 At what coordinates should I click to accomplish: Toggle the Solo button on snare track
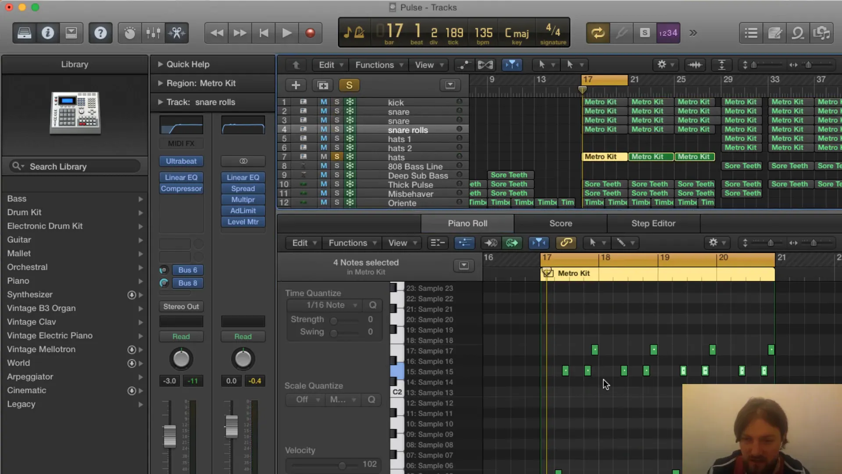(x=336, y=111)
